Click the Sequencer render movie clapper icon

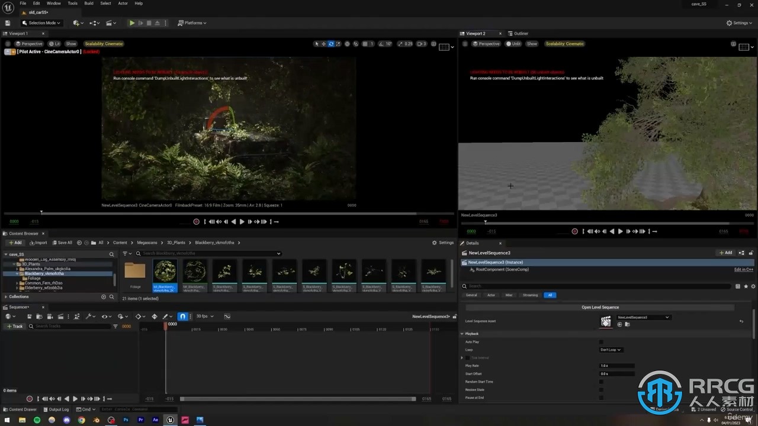(60, 317)
